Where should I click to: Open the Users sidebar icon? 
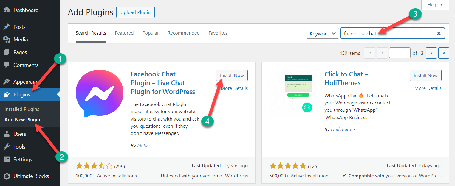coord(7,134)
